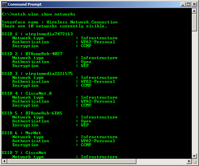Minimize the Command Prompt window
199x166 pixels.
click(x=183, y=4)
